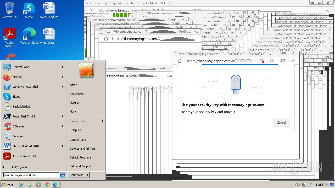The height and width of the screenshot is (188, 335).
Task: Expand the CCleaner jump list arrow
Action: (x=63, y=126)
